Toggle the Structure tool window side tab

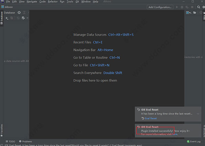pos(204,131)
